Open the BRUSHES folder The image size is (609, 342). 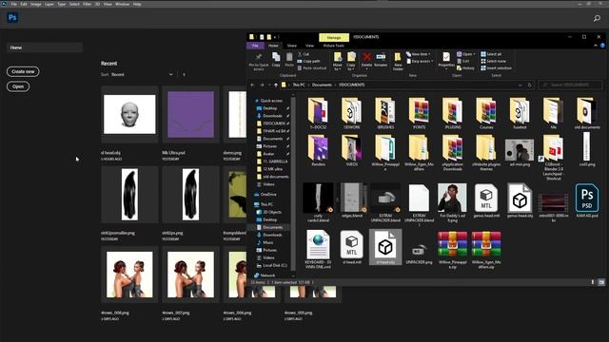(x=385, y=114)
